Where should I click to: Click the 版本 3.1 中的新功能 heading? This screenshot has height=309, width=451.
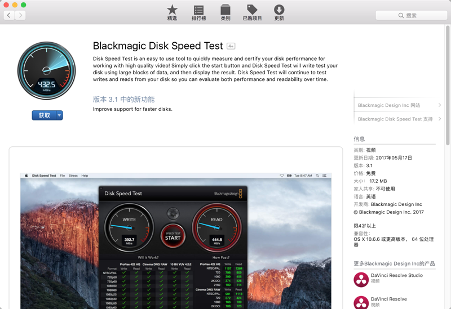coord(123,100)
